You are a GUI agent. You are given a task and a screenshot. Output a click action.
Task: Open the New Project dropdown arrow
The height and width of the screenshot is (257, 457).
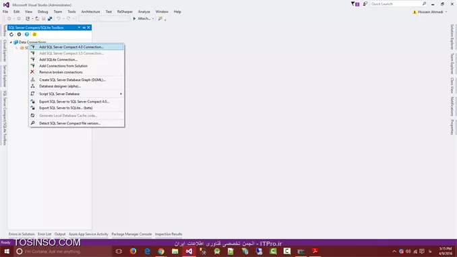32,19
